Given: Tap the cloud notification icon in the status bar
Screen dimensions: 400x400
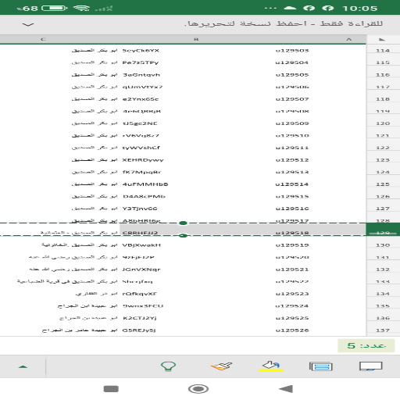Looking at the screenshot, I should click(290, 8).
